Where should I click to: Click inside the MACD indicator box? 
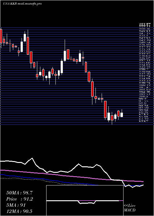click(x=85, y=201)
